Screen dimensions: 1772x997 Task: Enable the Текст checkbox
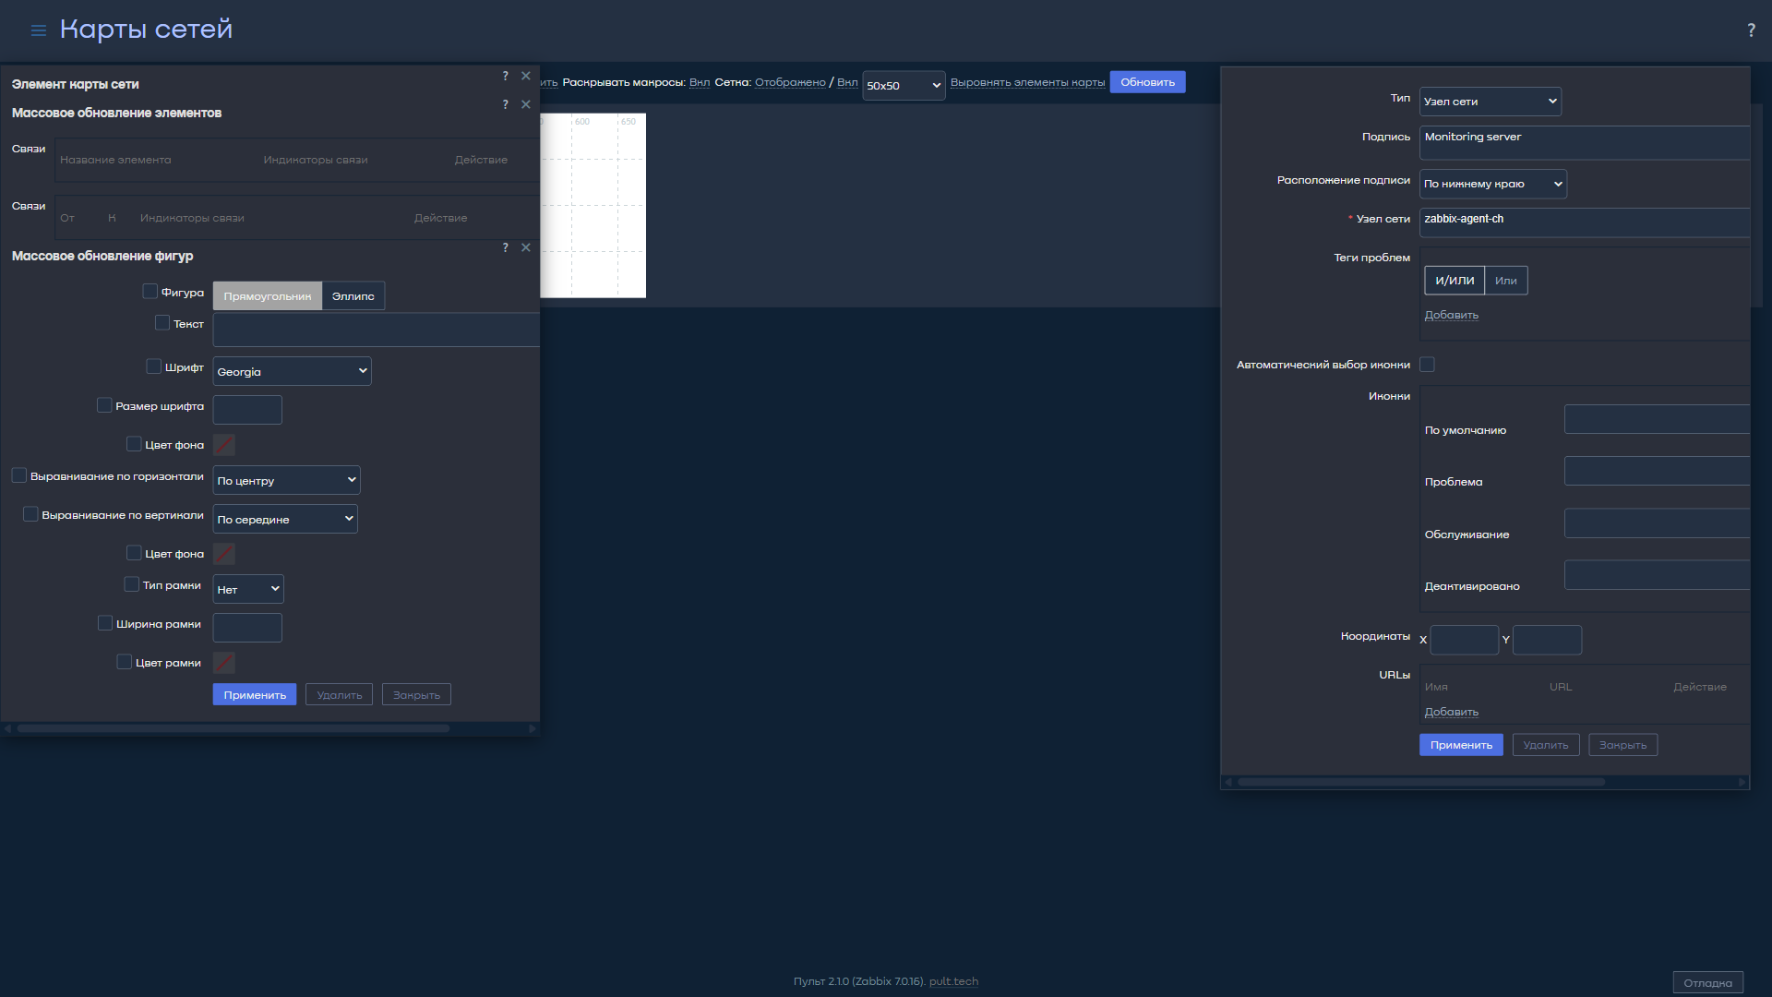point(162,323)
